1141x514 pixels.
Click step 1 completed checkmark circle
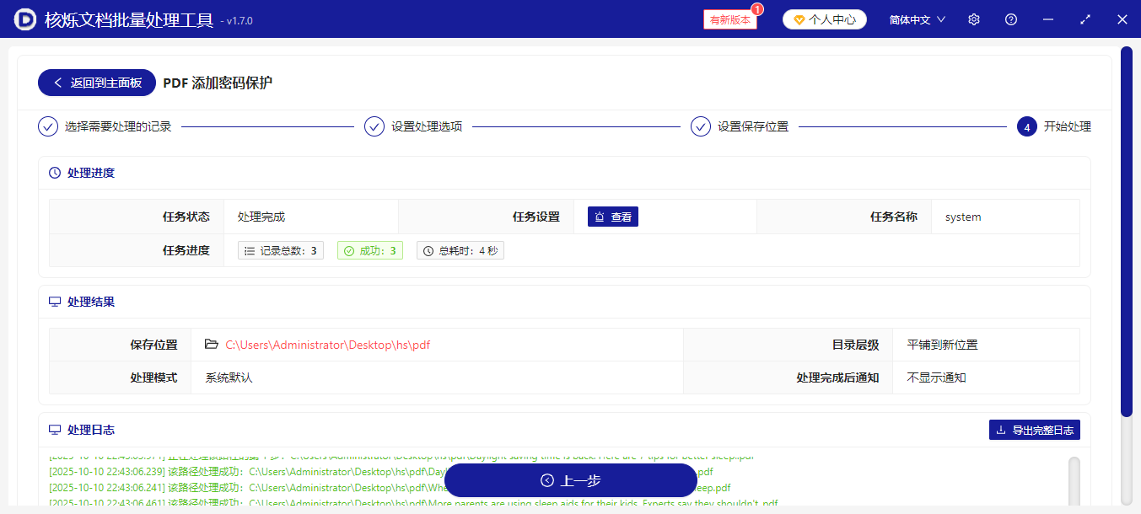point(48,126)
